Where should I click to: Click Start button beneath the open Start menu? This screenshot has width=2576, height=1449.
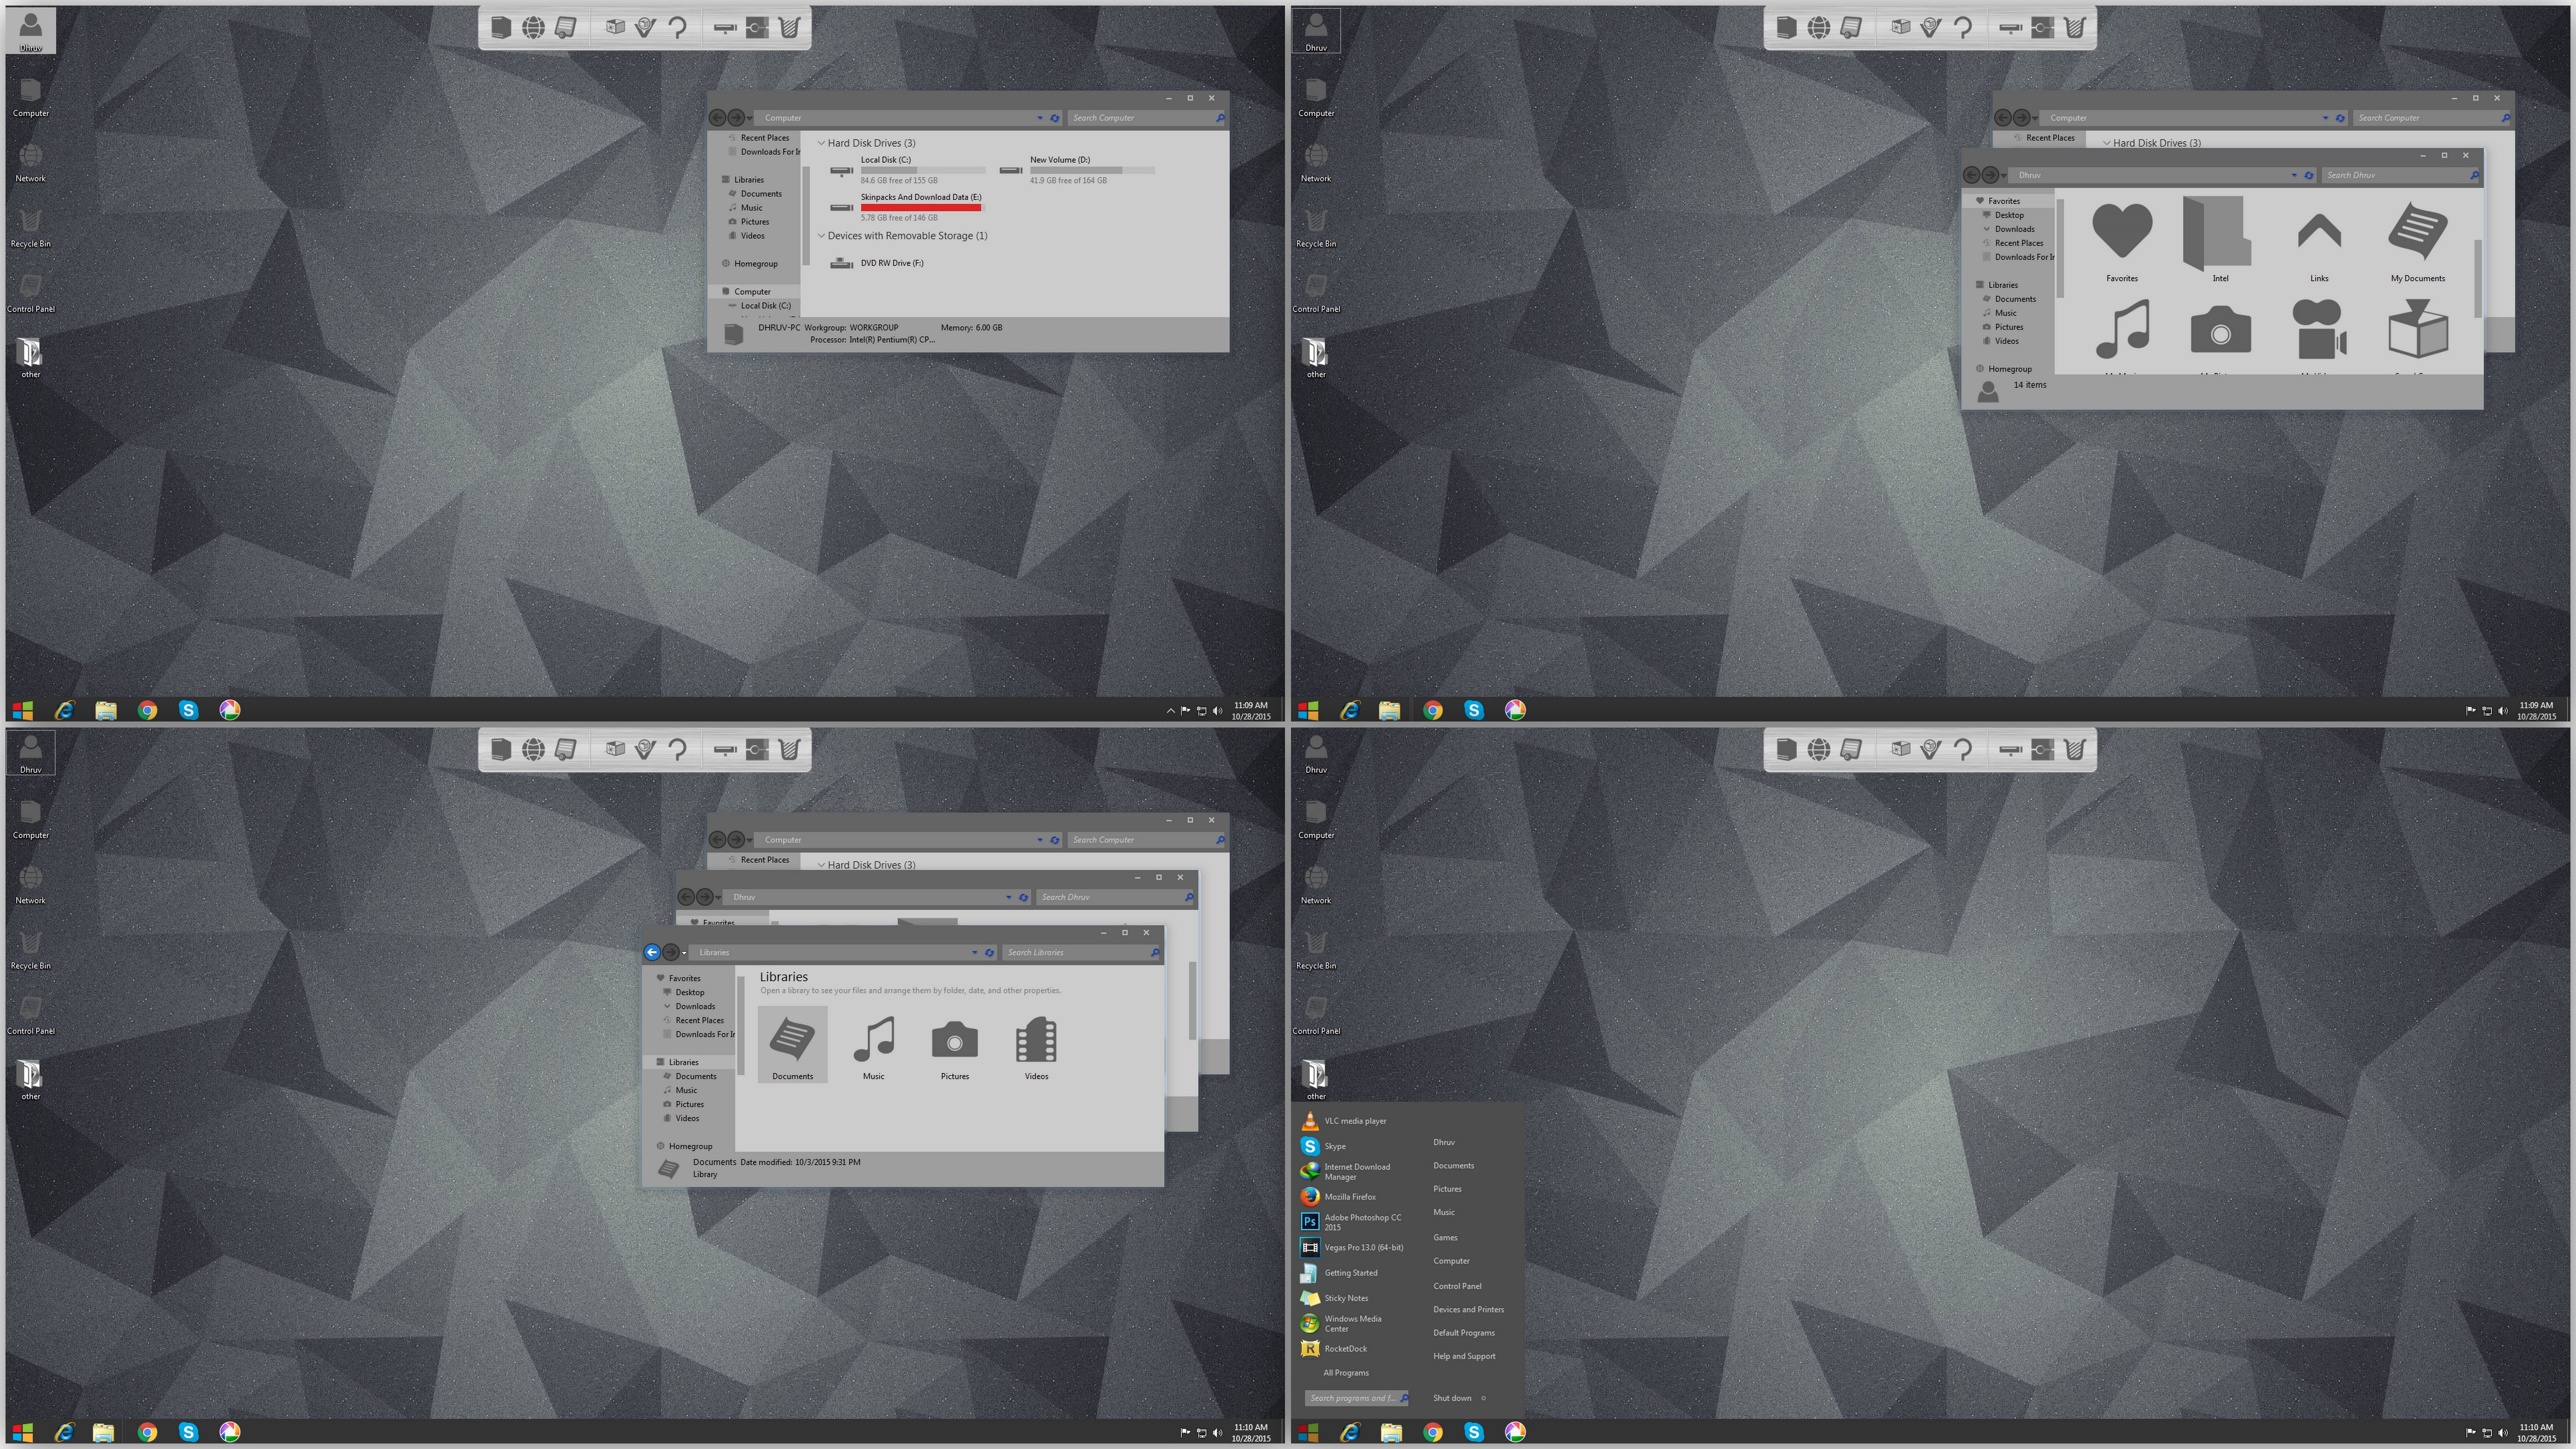(x=1307, y=1432)
